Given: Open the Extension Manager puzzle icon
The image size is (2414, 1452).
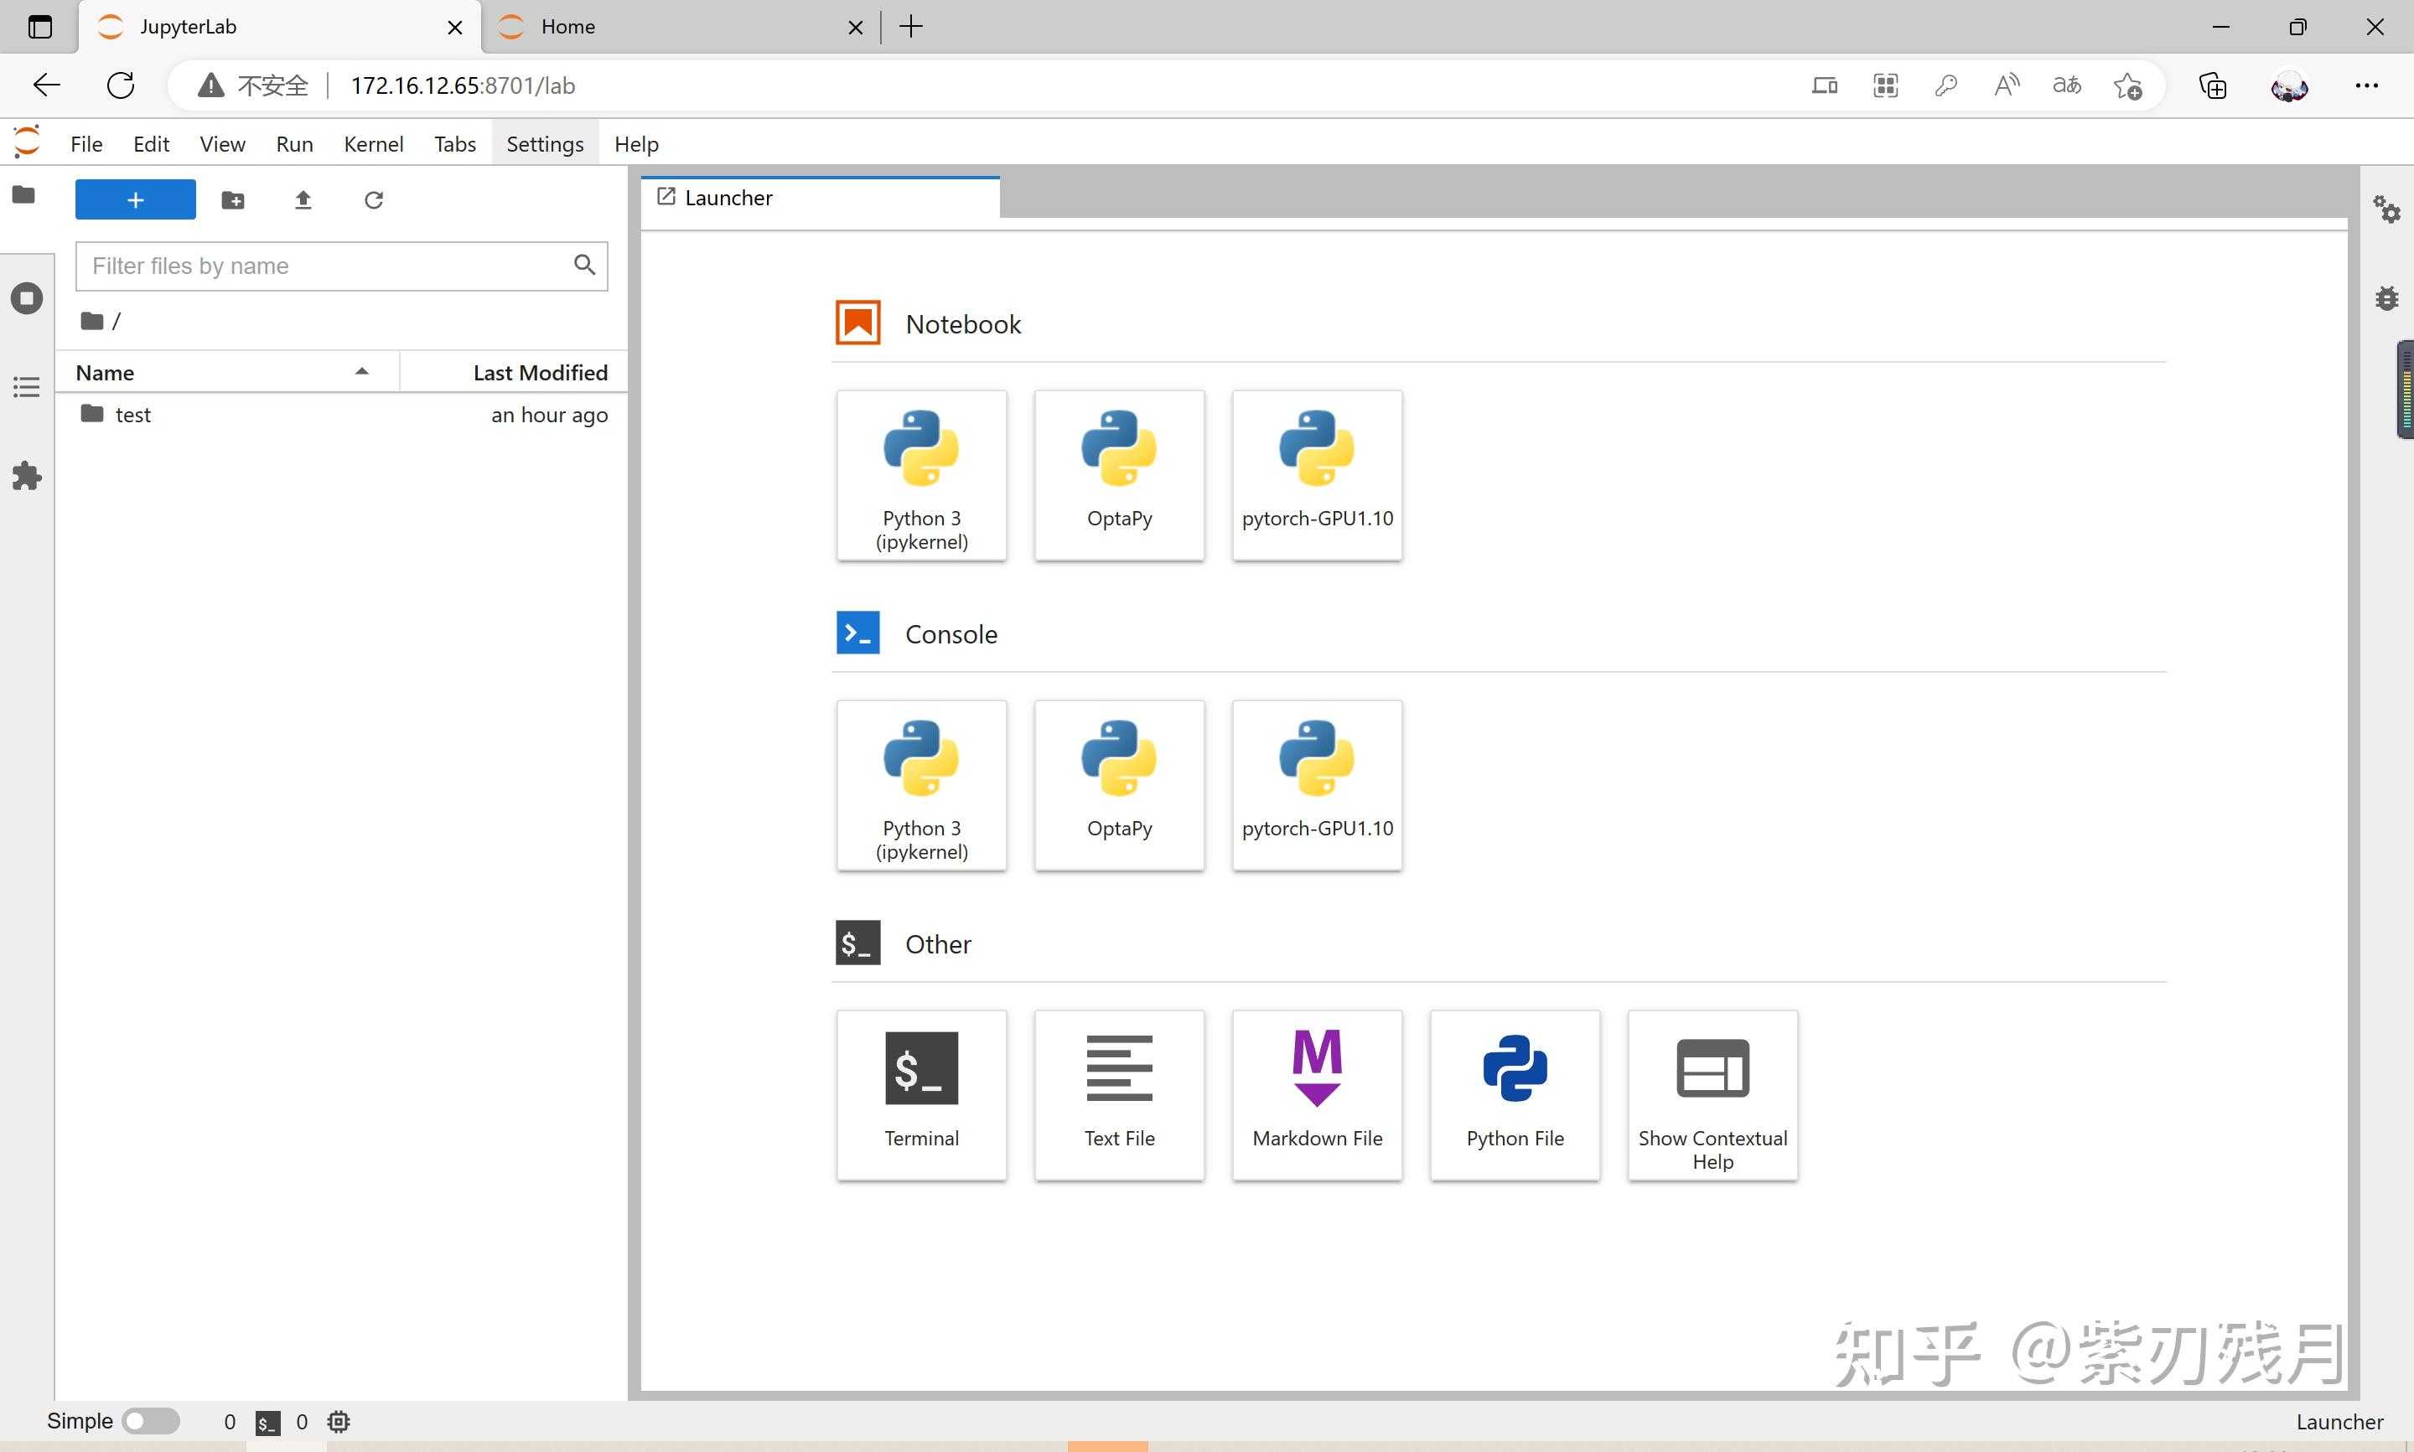Looking at the screenshot, I should coord(27,477).
